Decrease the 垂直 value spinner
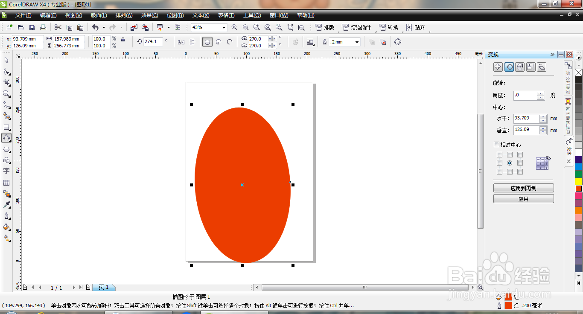583x314 pixels. 543,132
